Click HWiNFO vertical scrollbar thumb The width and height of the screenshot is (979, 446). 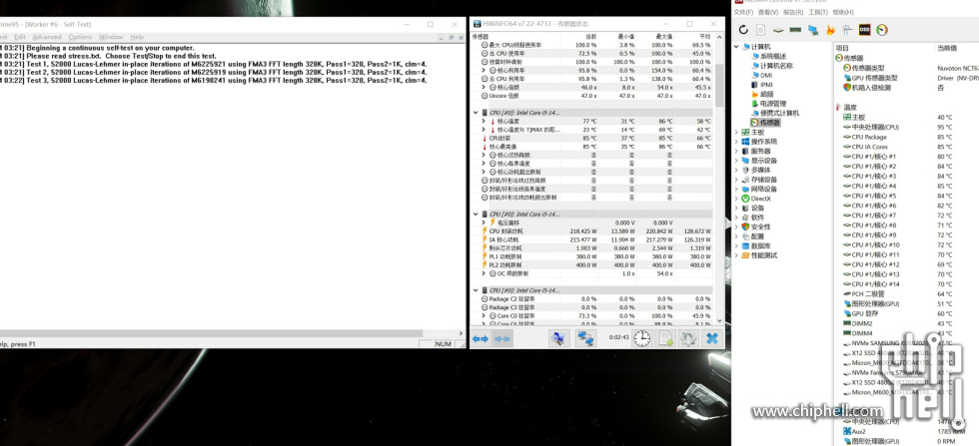718,84
